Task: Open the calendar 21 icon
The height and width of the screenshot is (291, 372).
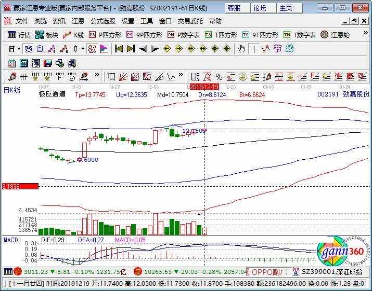Action: pos(11,63)
